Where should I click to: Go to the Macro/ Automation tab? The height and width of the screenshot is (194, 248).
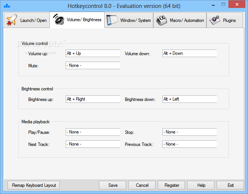[180, 20]
